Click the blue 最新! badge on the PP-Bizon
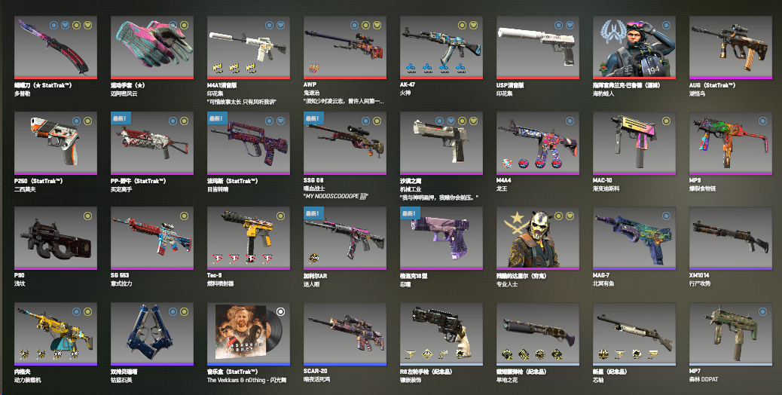The width and height of the screenshot is (782, 395). point(121,118)
